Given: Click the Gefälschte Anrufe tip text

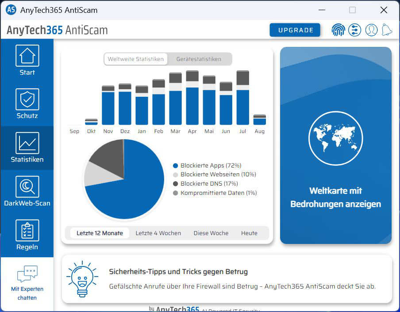Looking at the screenshot, I should (242, 286).
